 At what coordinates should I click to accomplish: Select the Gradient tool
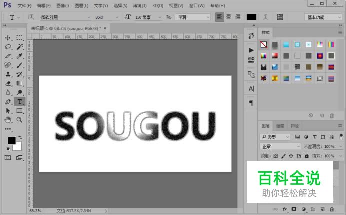(x=19, y=83)
